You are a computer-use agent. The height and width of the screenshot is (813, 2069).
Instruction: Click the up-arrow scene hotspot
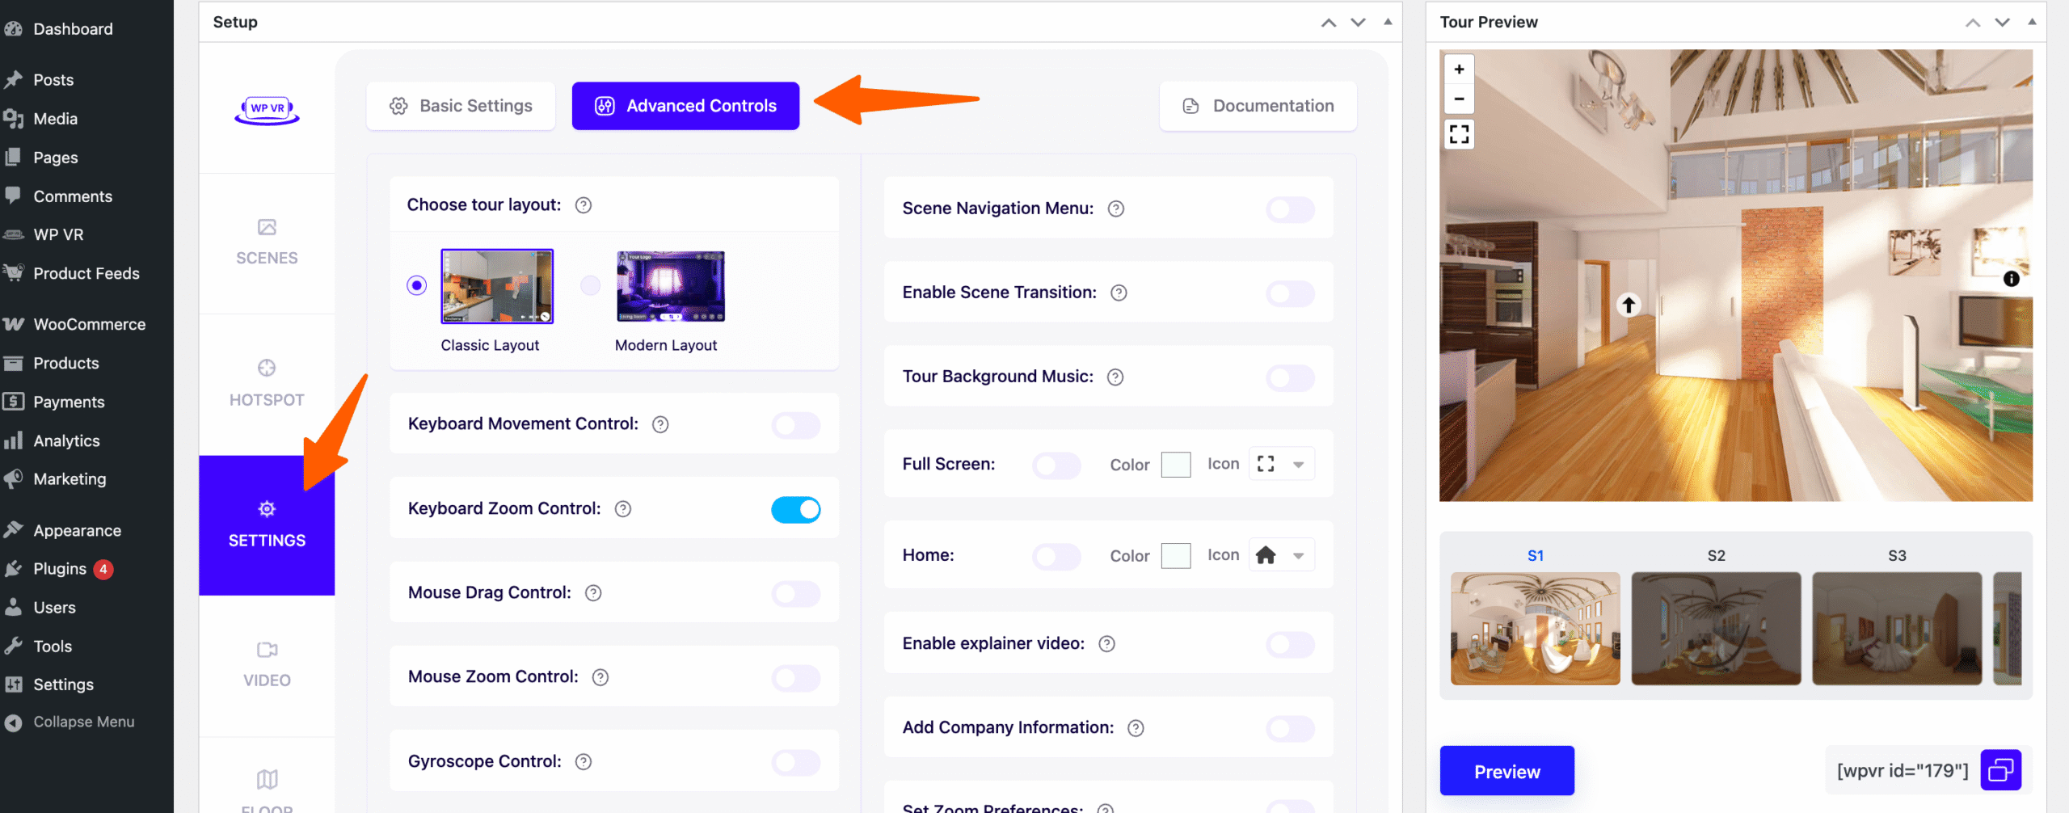coord(1629,305)
